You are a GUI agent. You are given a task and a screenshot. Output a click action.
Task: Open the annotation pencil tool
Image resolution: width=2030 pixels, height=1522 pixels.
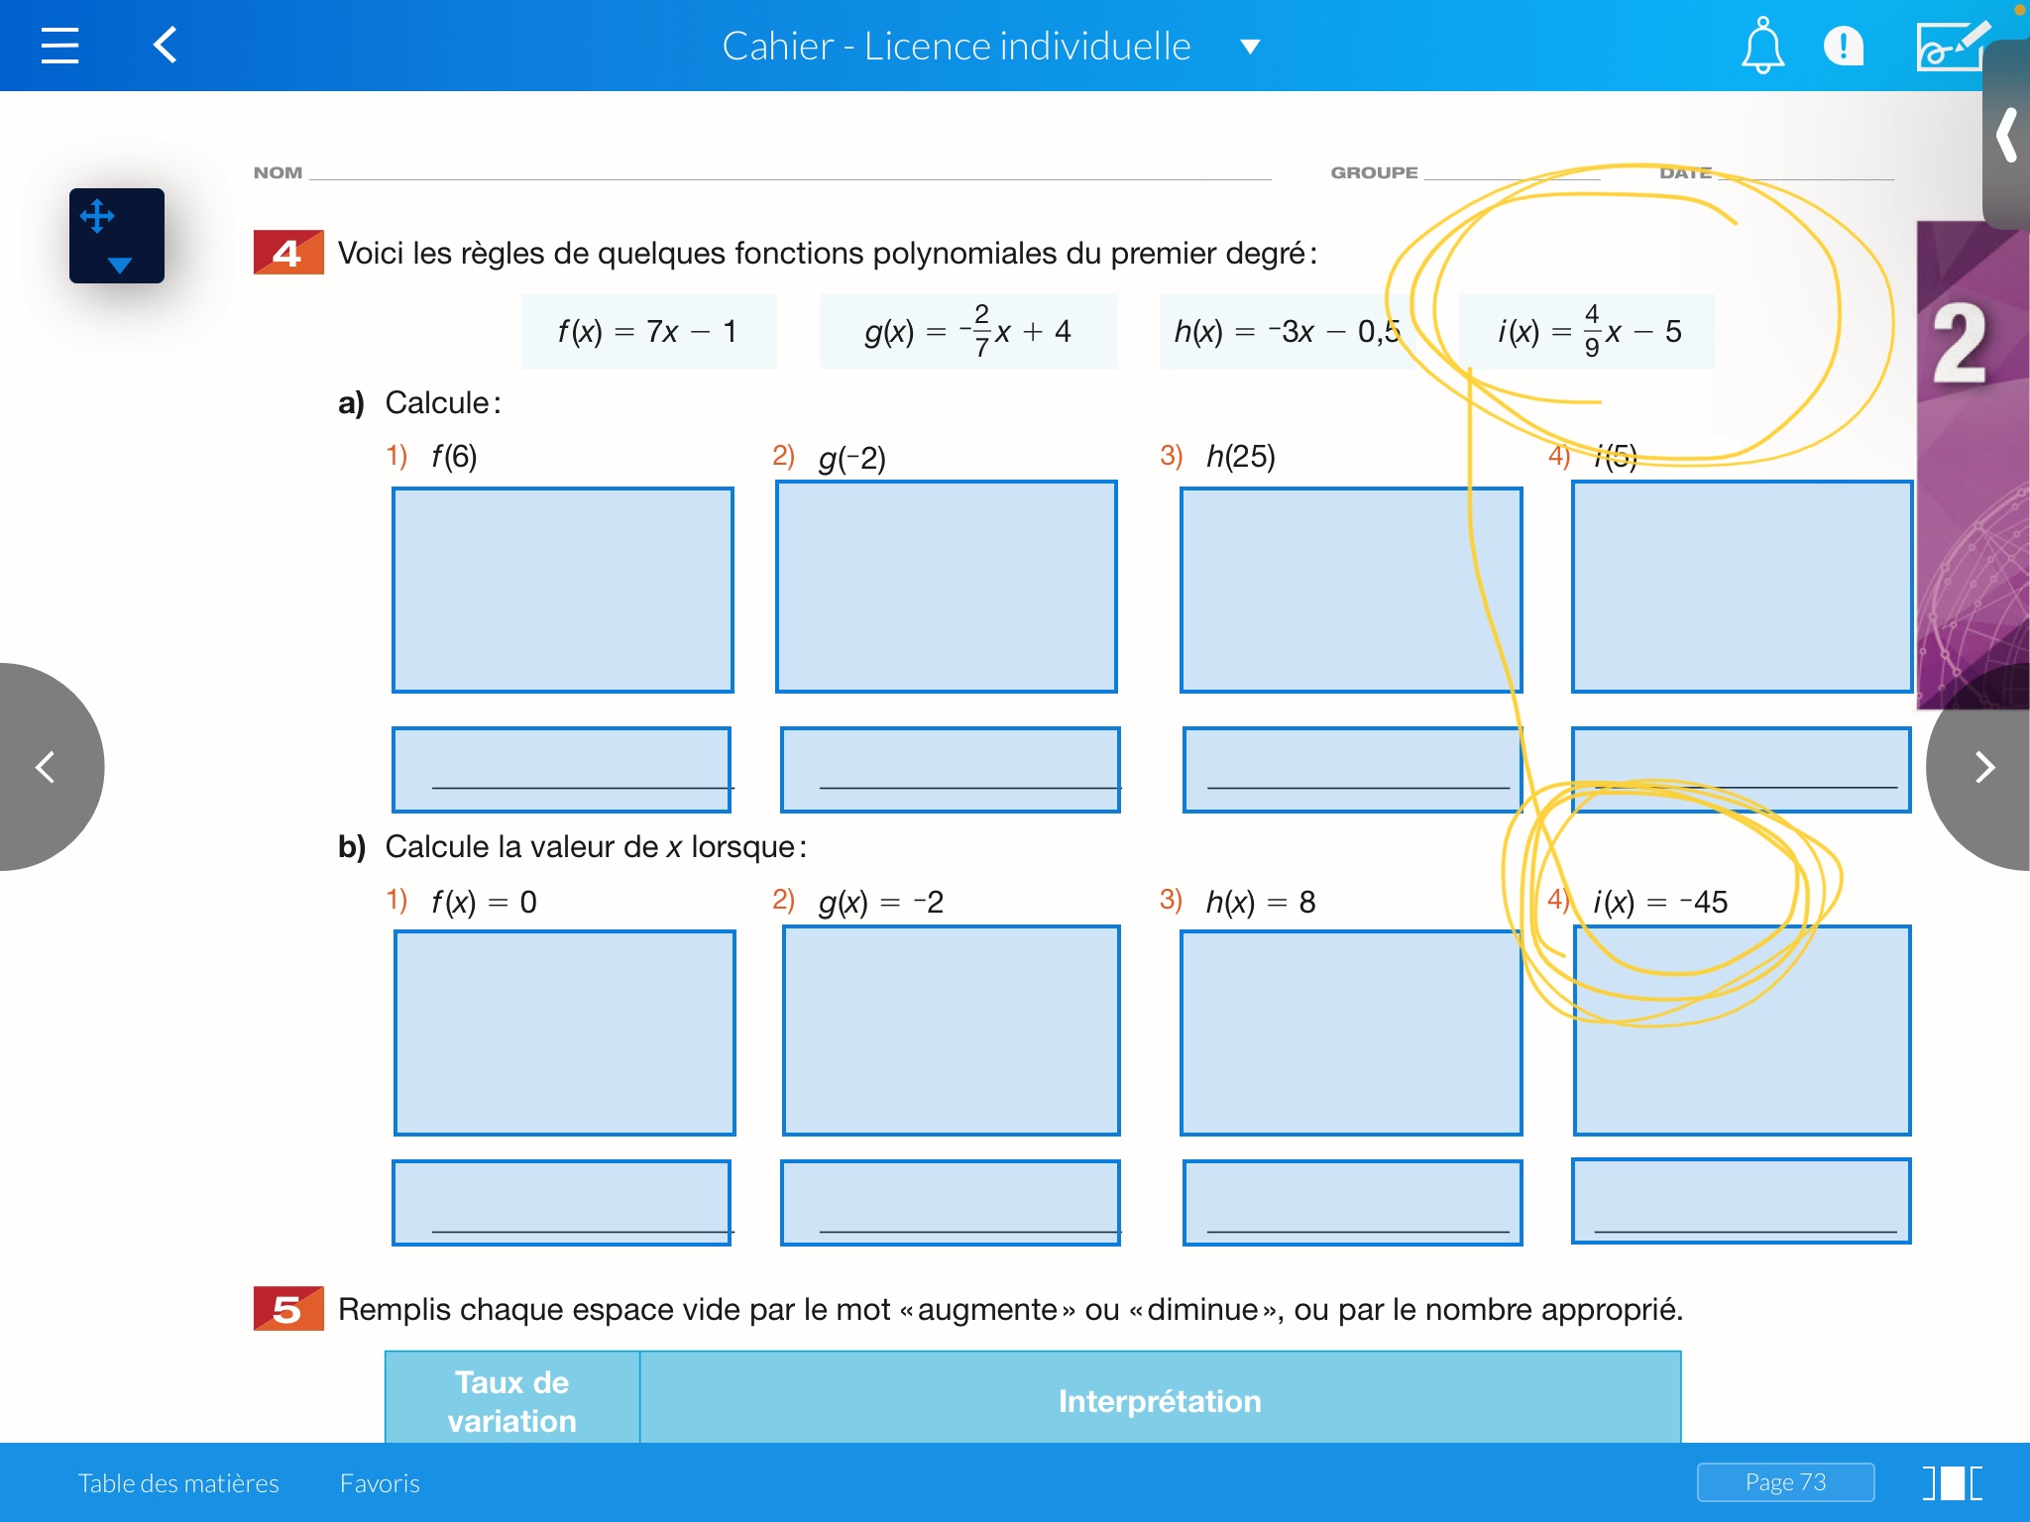1951,46
